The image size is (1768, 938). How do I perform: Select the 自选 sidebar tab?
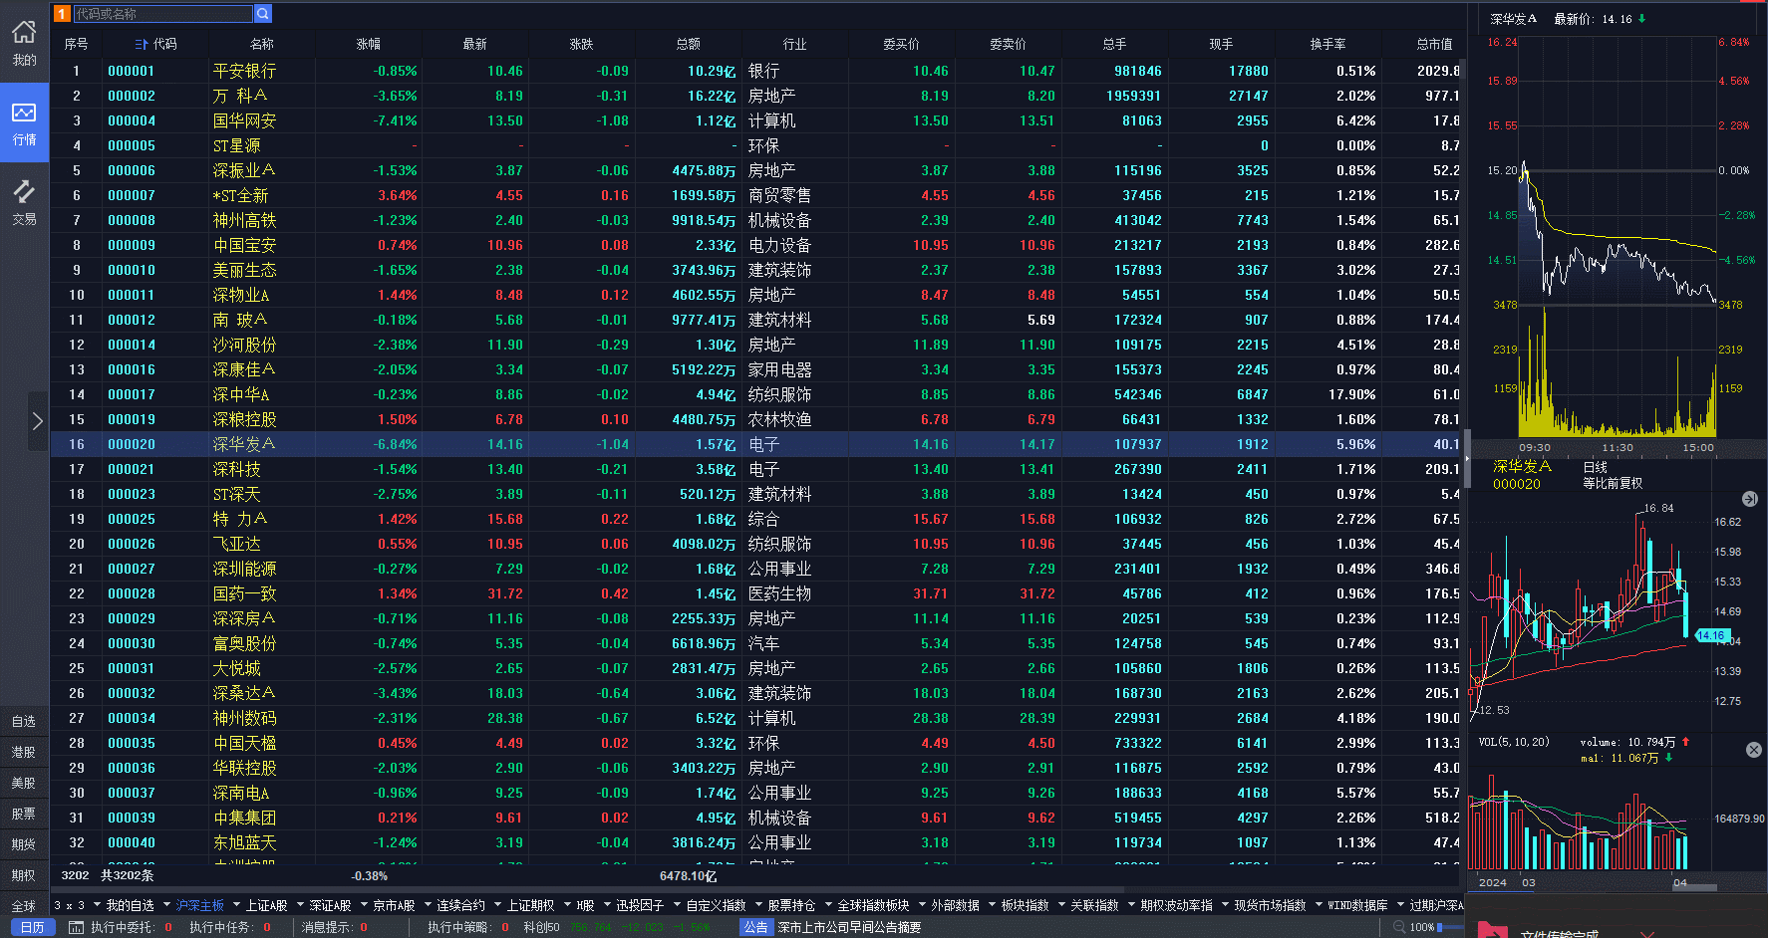pos(24,722)
